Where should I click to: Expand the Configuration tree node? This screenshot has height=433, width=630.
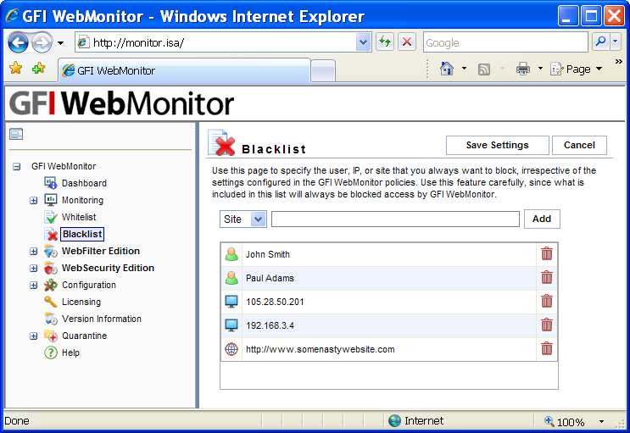pyautogui.click(x=33, y=285)
